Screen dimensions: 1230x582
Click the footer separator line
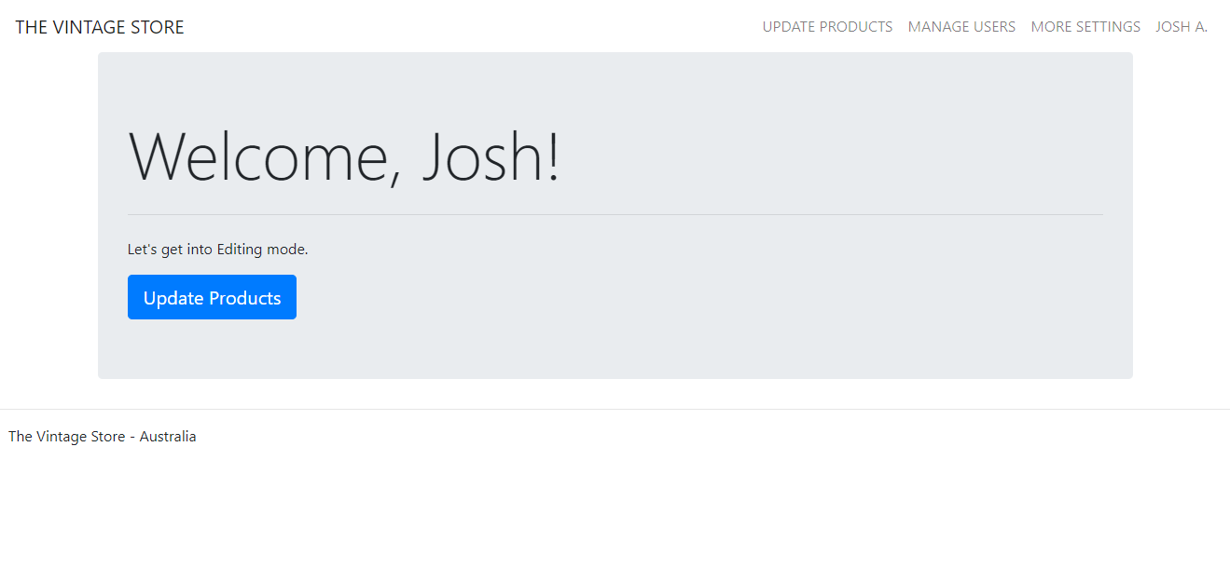(615, 409)
